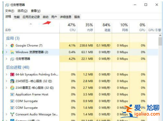This screenshot has width=163, height=121.
Task: Click Application Frame Host's 3.5 MB value
Action: [88, 94]
